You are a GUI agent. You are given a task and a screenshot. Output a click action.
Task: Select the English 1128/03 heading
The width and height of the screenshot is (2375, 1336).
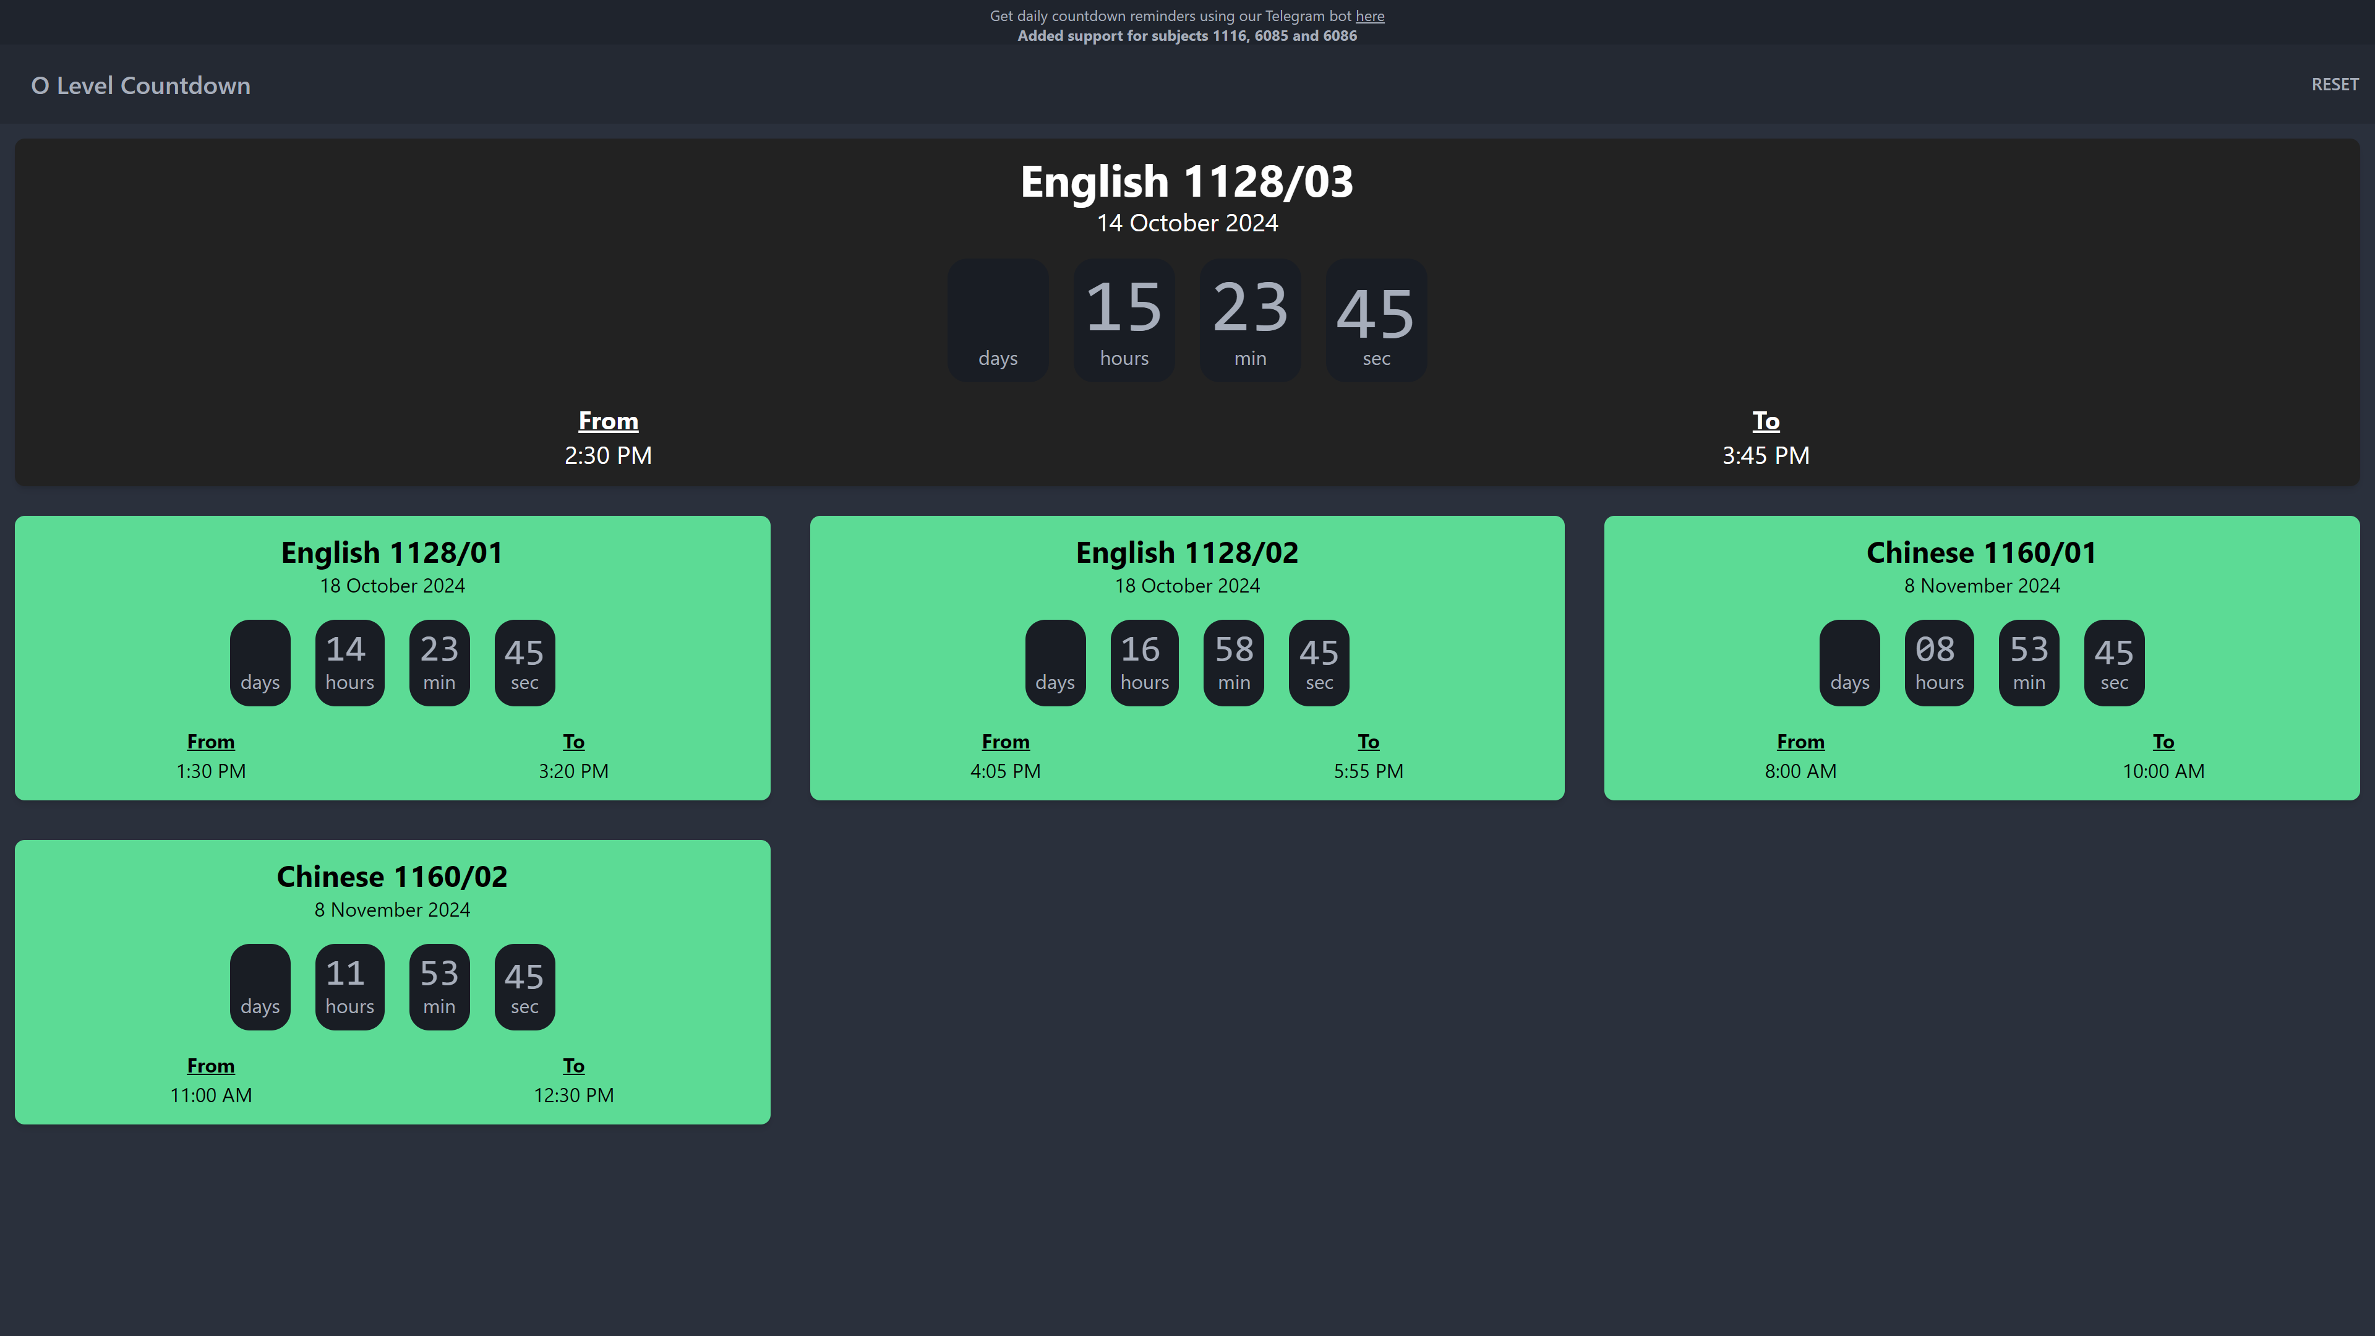[x=1187, y=182]
